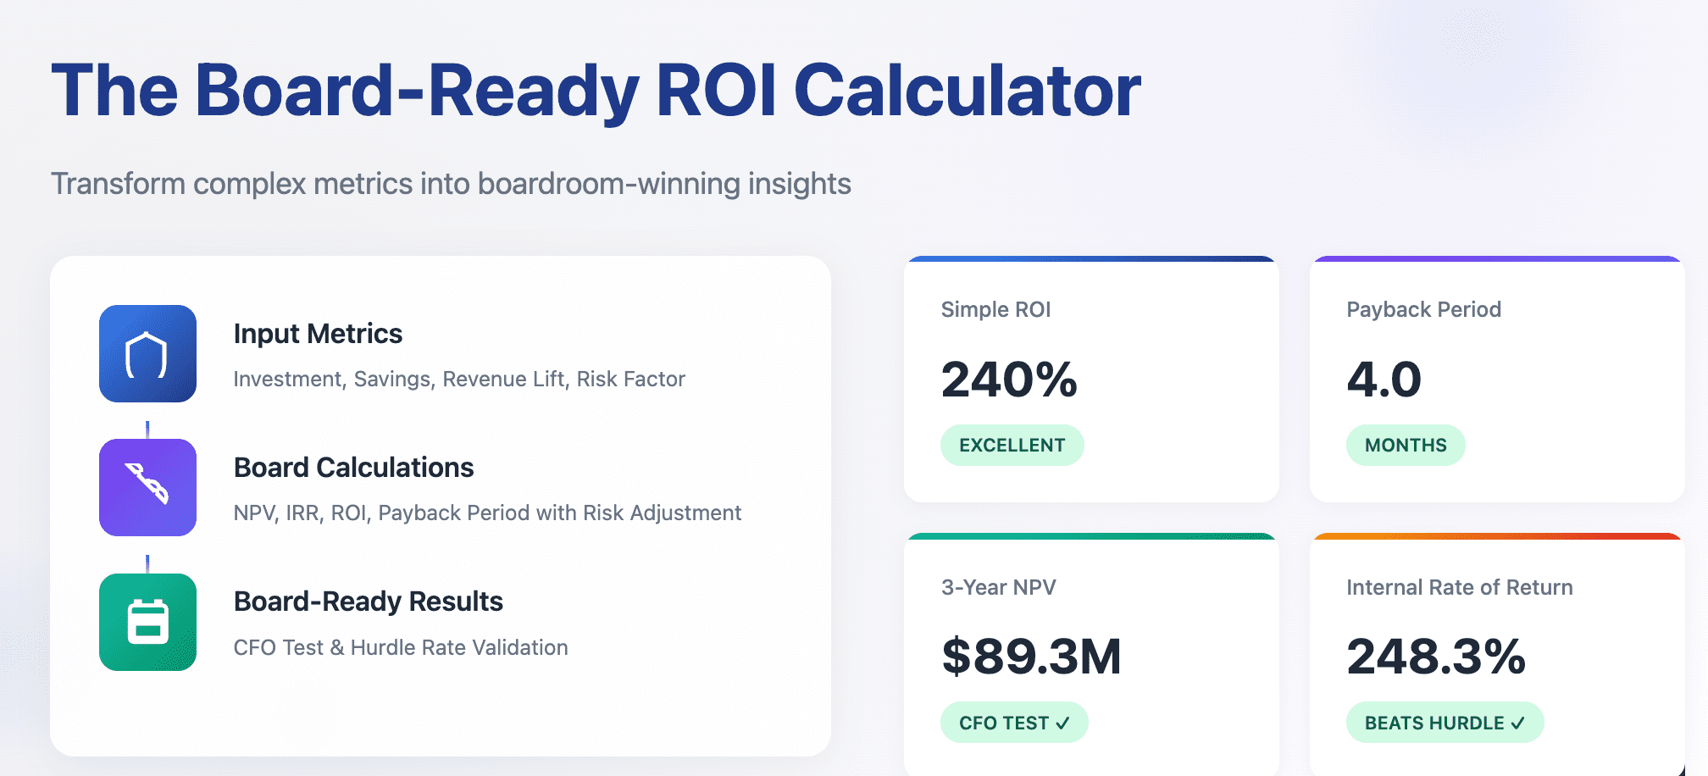Viewport: 1708px width, 776px height.
Task: Click the BEATS HURDLE checkmark badge
Action: [x=1444, y=723]
